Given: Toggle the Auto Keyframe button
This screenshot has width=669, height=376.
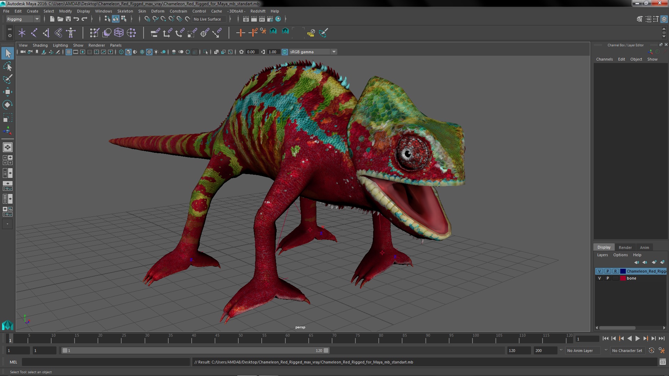Looking at the screenshot, I should point(652,351).
